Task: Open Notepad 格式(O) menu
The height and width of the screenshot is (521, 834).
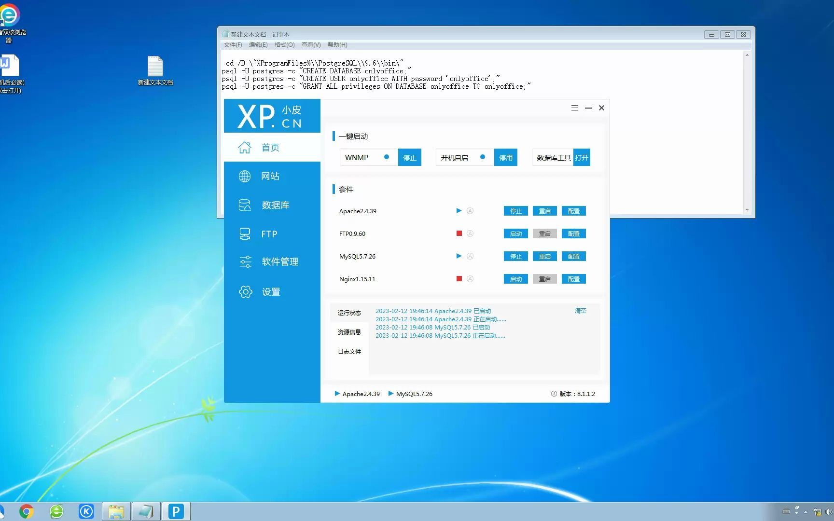Action: coord(284,45)
